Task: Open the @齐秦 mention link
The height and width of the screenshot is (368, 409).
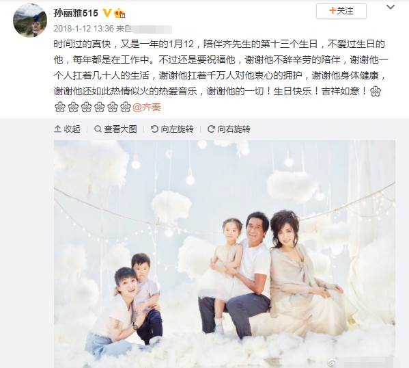Action: (147, 107)
